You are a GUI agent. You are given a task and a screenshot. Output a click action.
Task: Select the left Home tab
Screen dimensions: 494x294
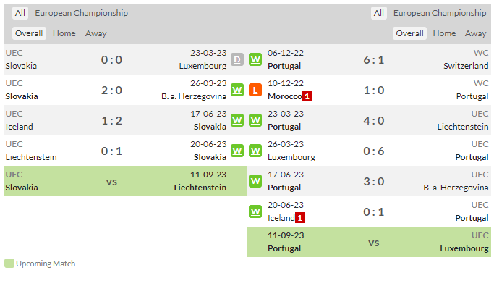point(64,33)
